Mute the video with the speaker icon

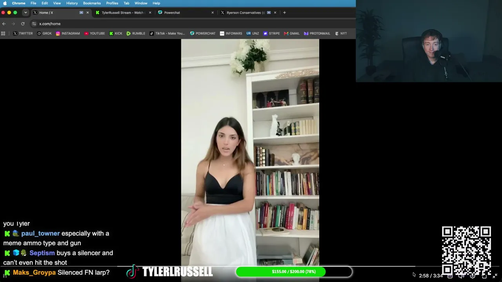(x=461, y=276)
